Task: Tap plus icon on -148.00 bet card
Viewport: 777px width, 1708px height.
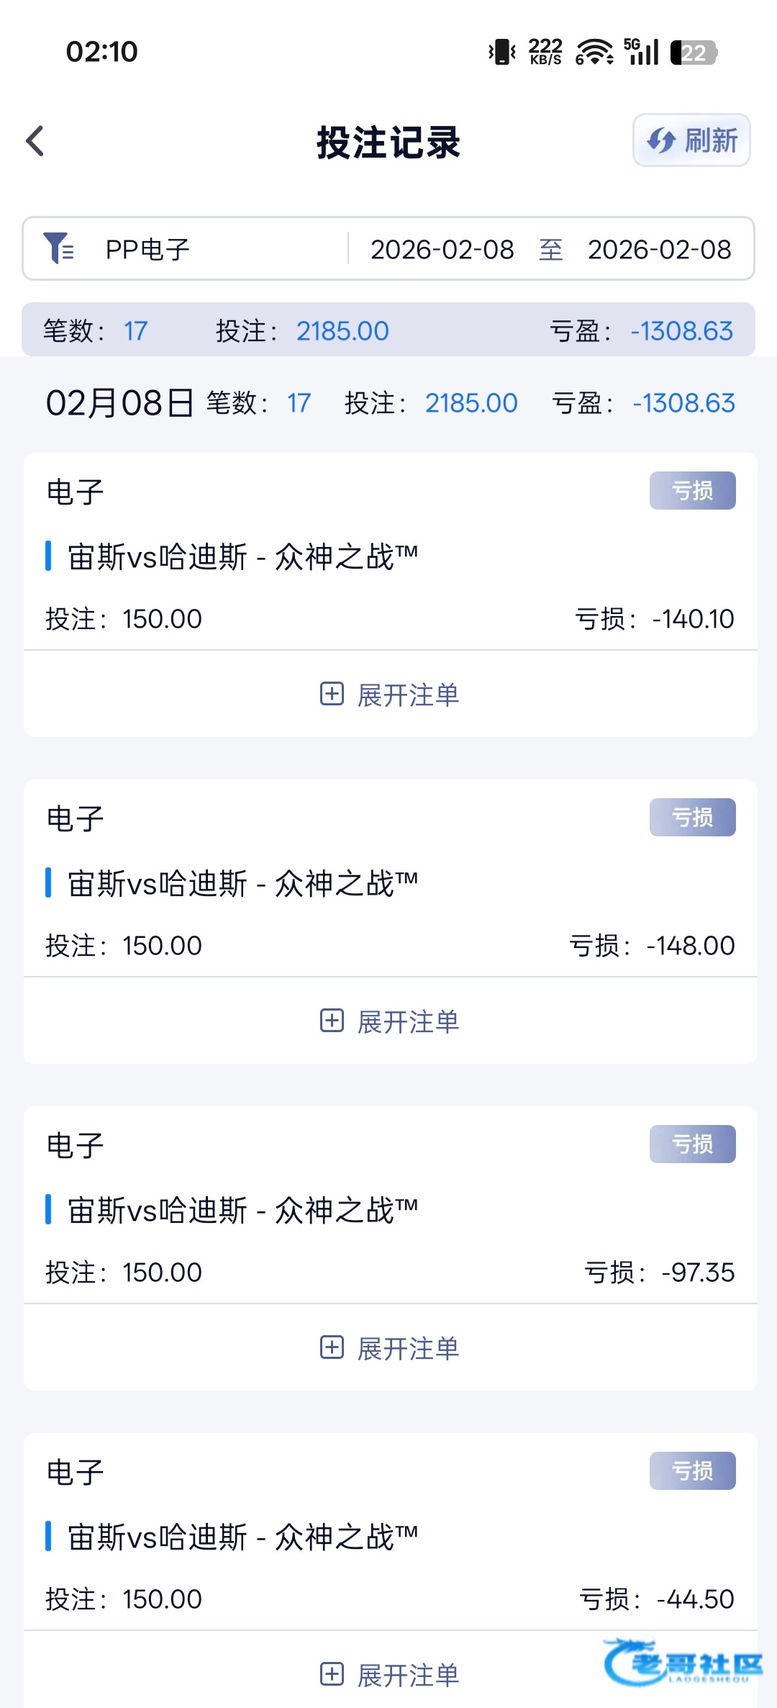Action: 332,1021
